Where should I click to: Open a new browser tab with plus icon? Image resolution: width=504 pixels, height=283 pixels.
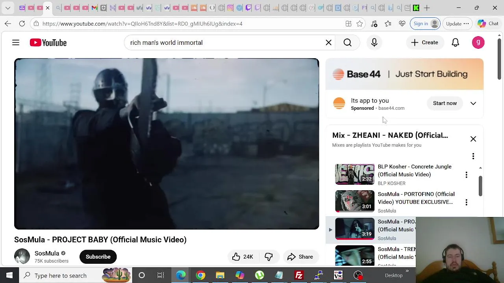[426, 8]
